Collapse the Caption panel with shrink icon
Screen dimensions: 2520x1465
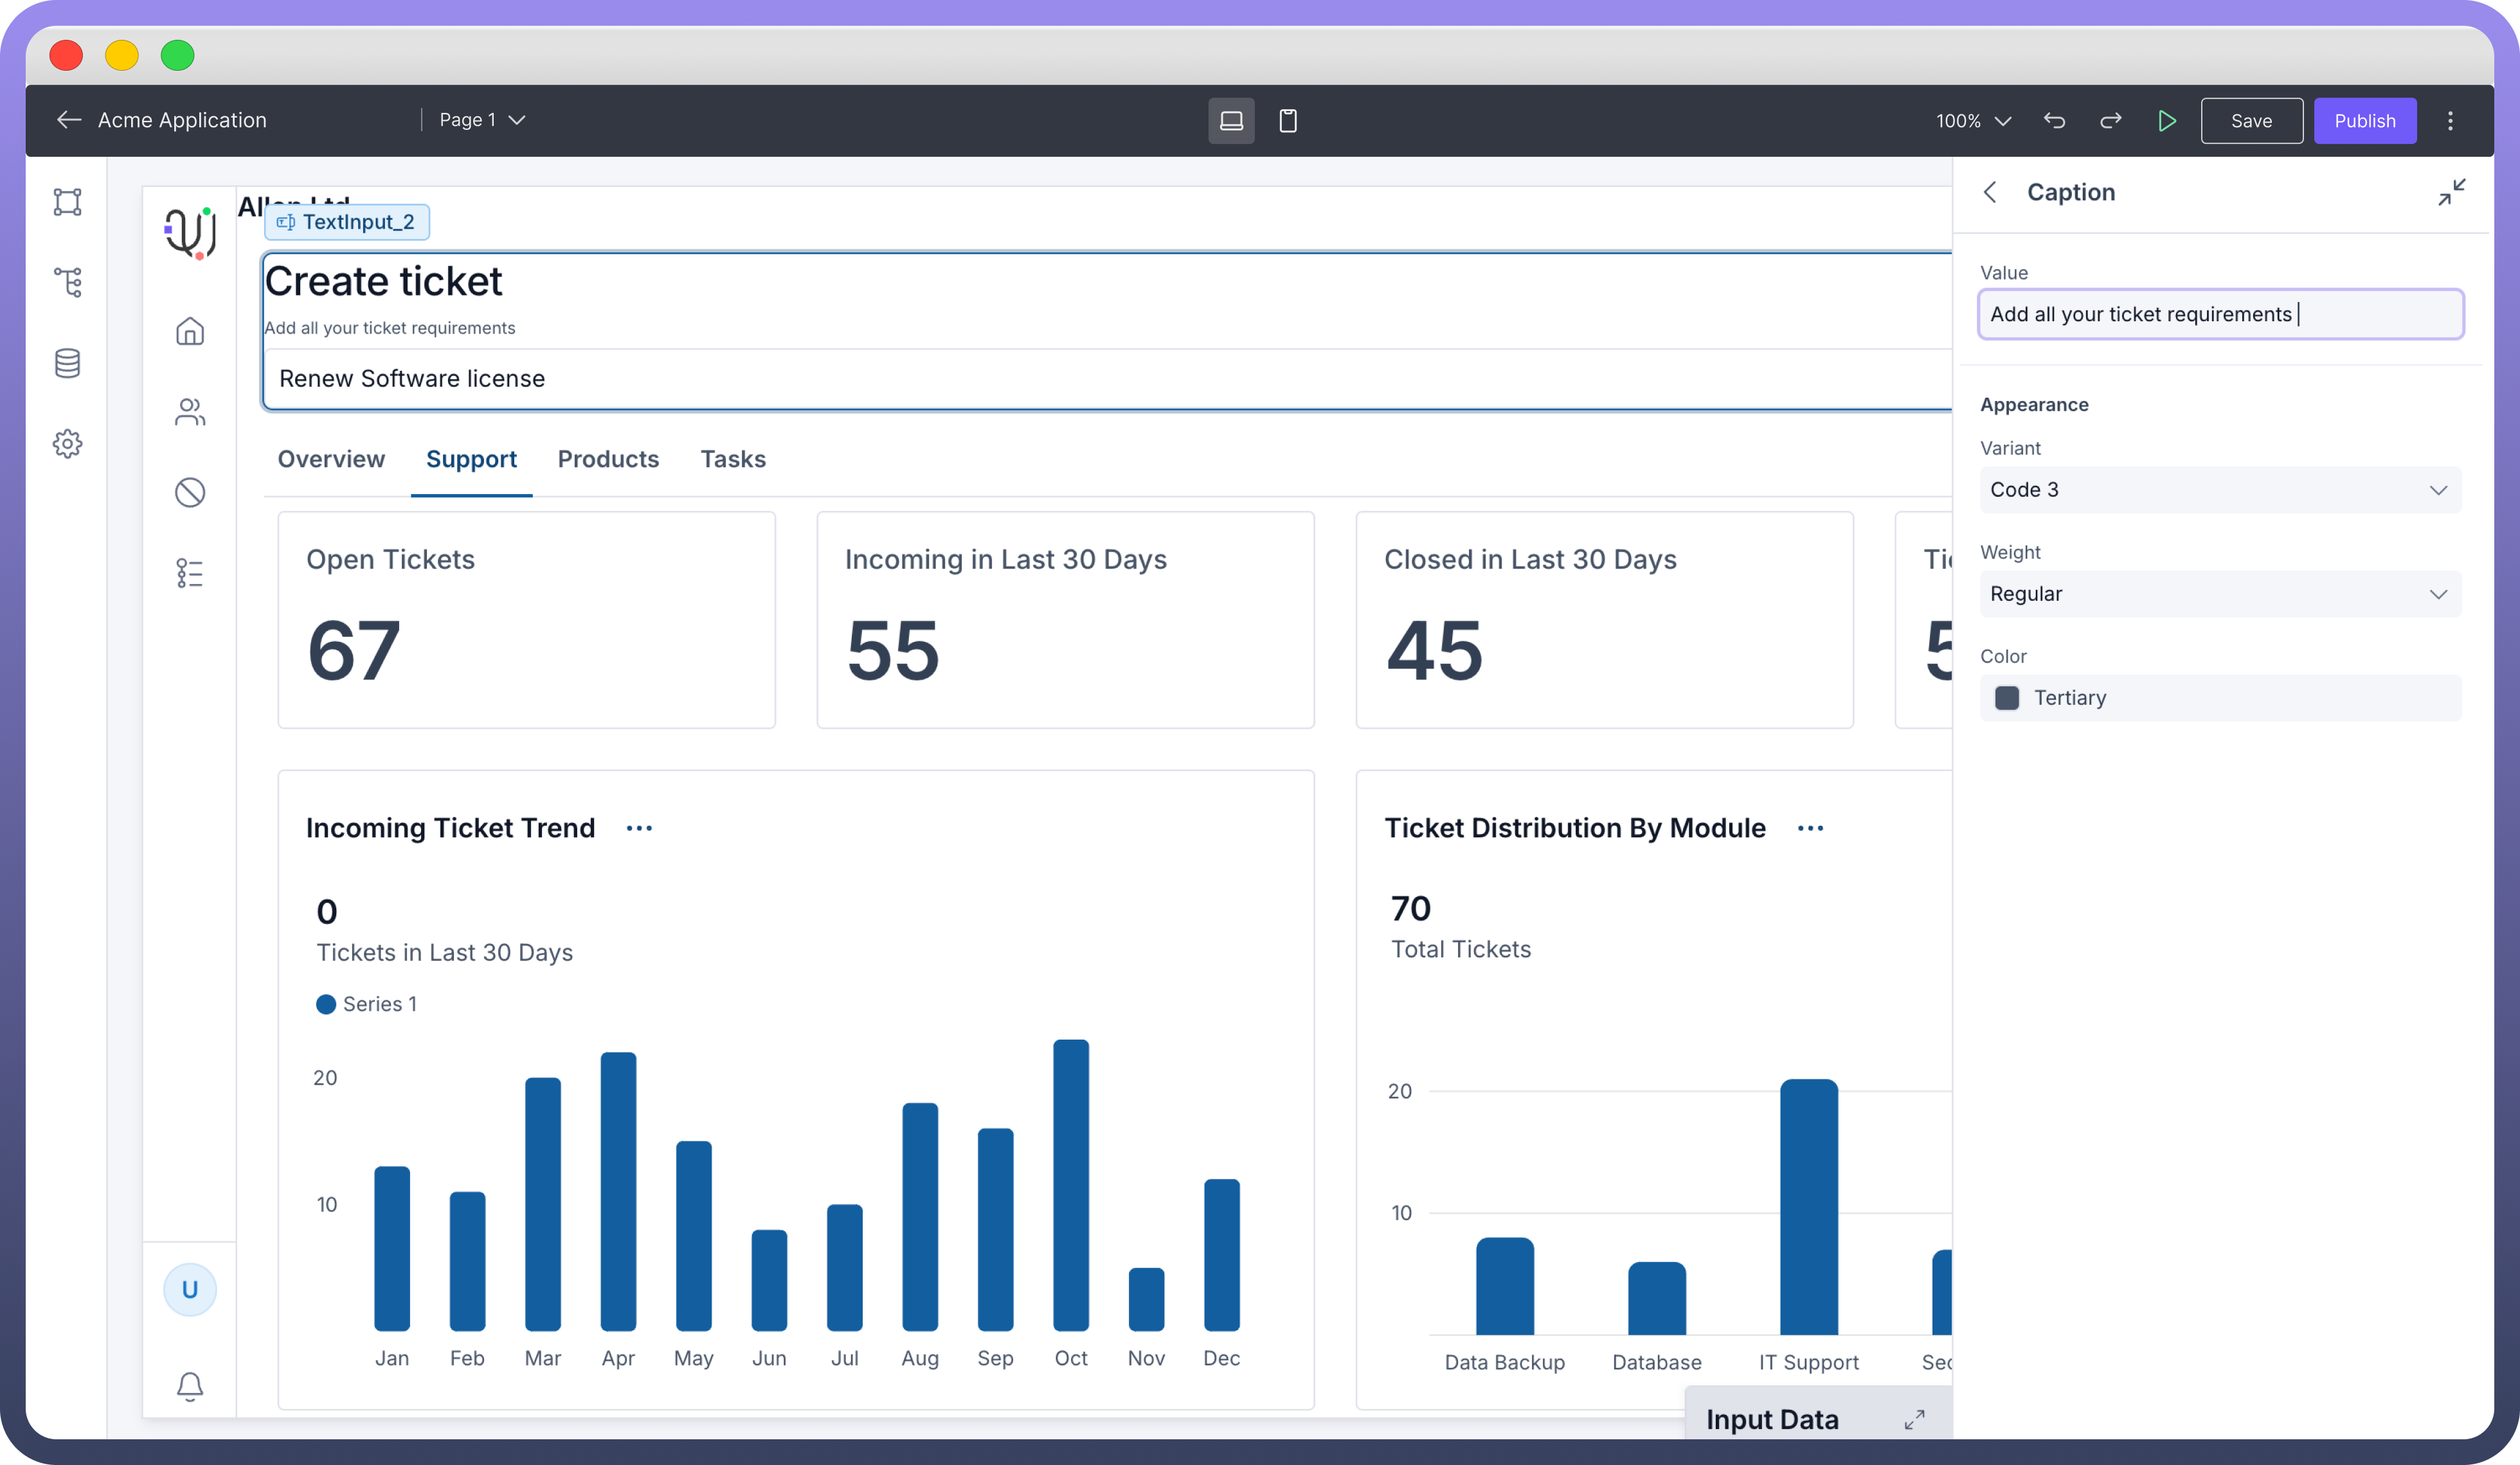(2451, 192)
